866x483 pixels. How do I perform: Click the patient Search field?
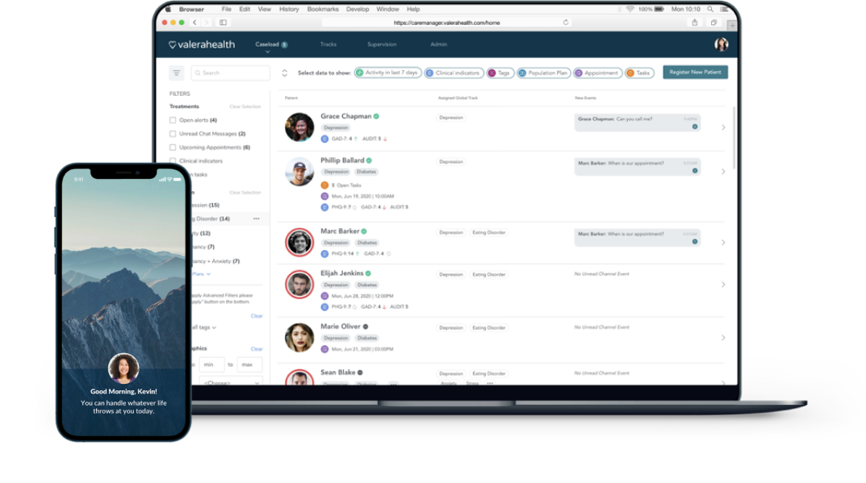click(230, 73)
